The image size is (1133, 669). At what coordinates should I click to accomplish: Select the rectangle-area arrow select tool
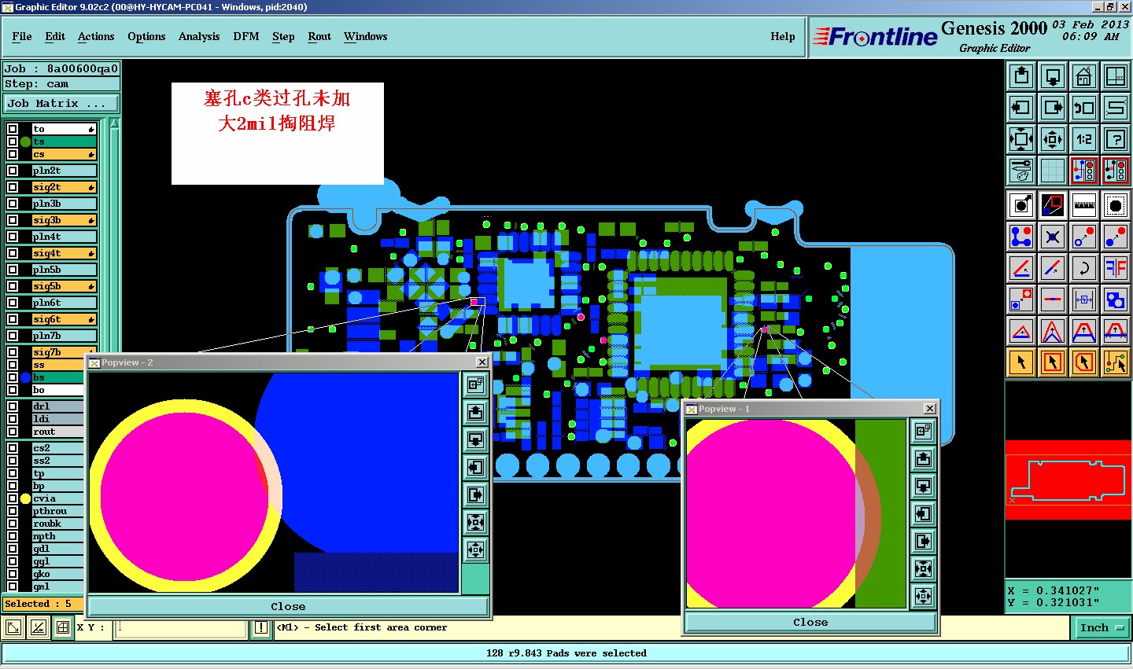(1053, 362)
